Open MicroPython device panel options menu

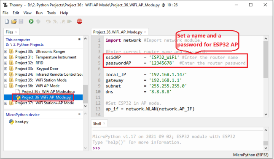(x=79, y=114)
